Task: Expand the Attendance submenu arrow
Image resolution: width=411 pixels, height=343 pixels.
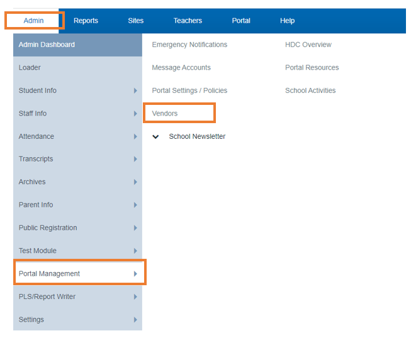Action: [x=135, y=136]
